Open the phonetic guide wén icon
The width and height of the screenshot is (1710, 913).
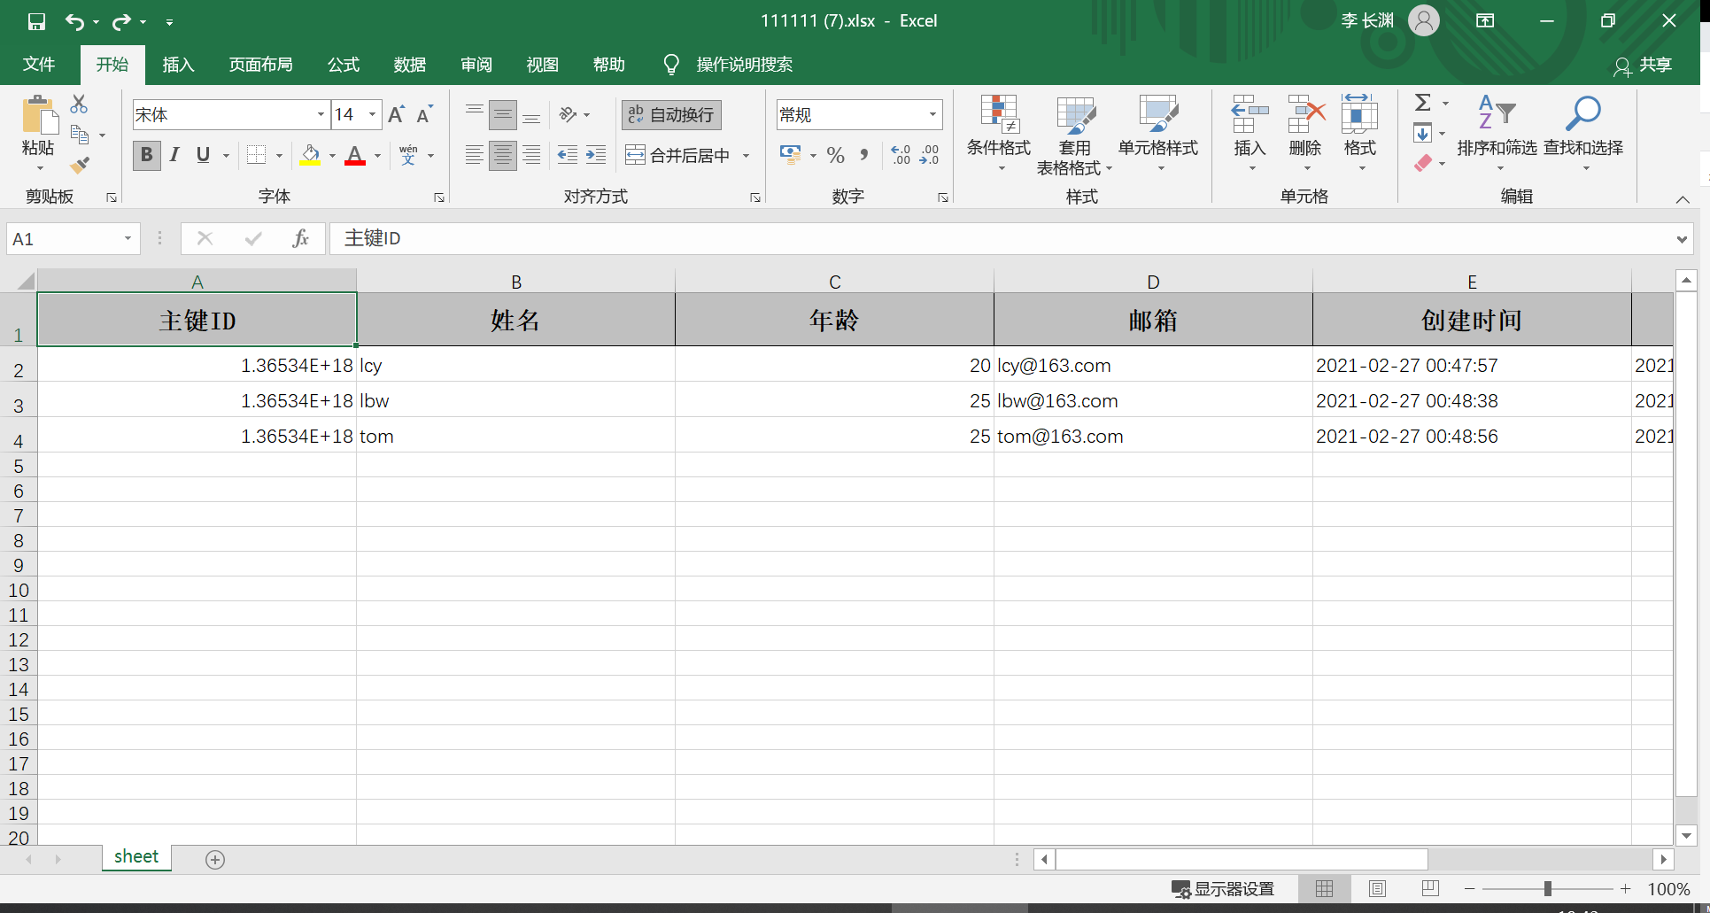(x=408, y=155)
